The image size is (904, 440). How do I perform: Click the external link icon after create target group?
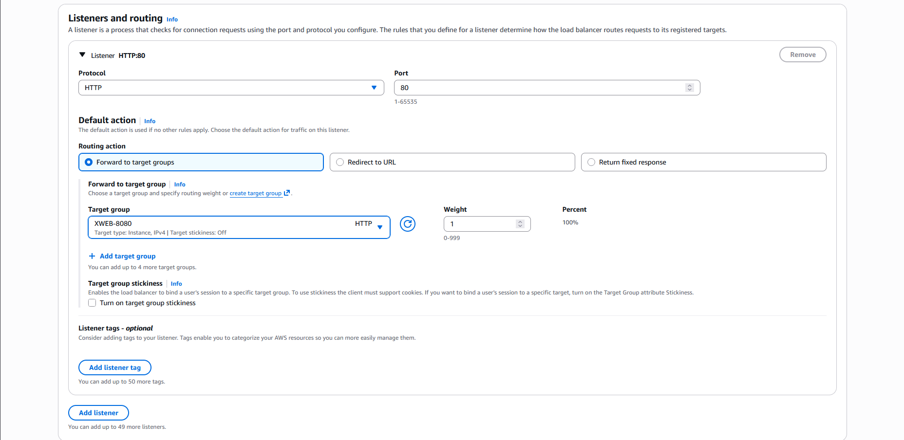pyautogui.click(x=287, y=193)
